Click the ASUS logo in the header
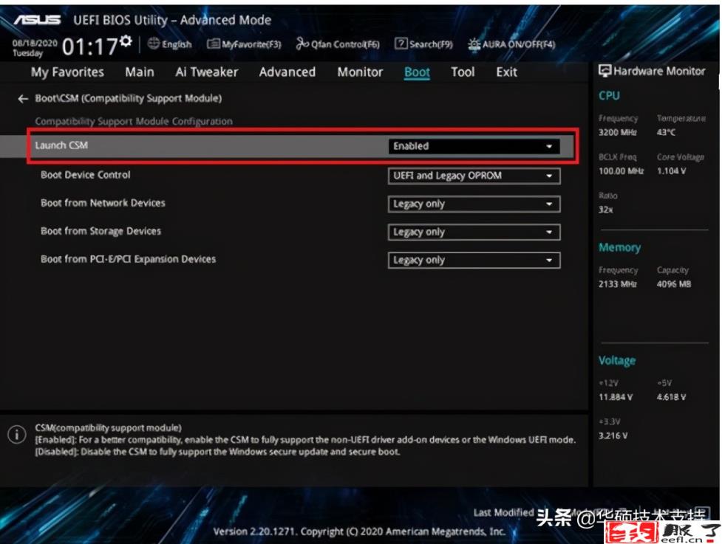The height and width of the screenshot is (544, 722). [37, 19]
